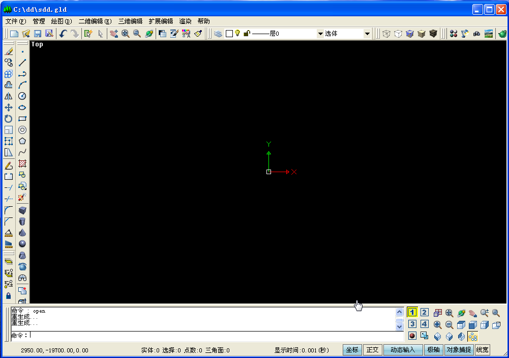Click the teapot render icon
Viewport: 509px width, 358px height.
point(502,34)
